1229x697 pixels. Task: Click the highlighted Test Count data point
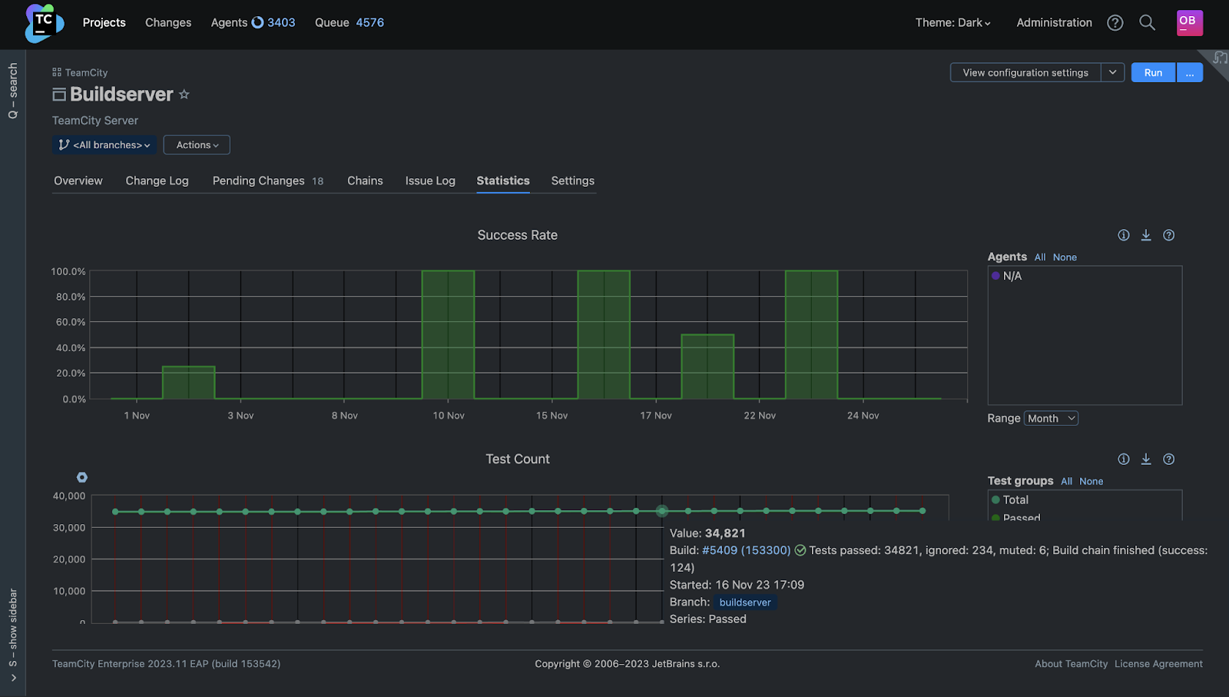662,511
